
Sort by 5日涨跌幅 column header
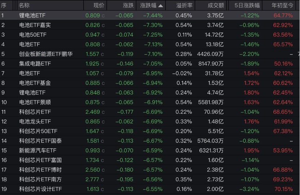coord(247,5)
